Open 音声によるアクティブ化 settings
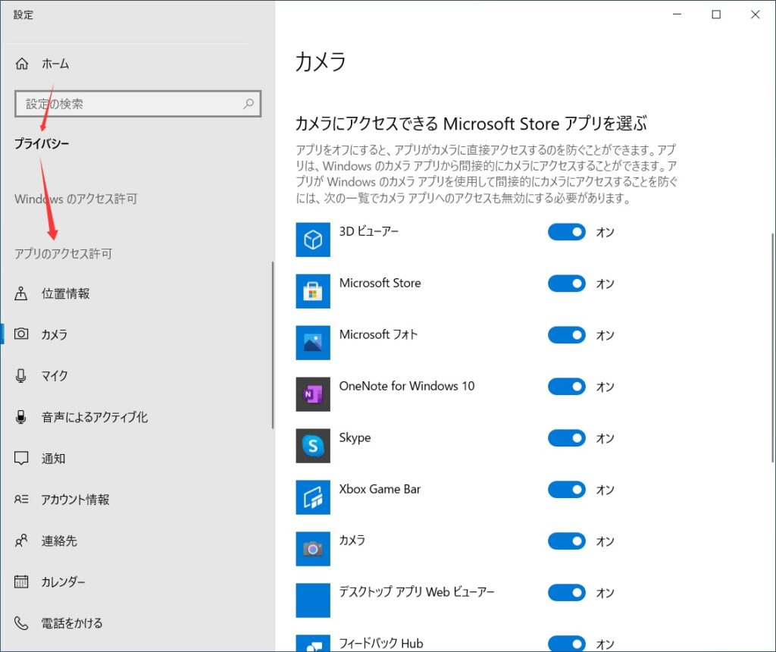The width and height of the screenshot is (776, 652). [21, 417]
